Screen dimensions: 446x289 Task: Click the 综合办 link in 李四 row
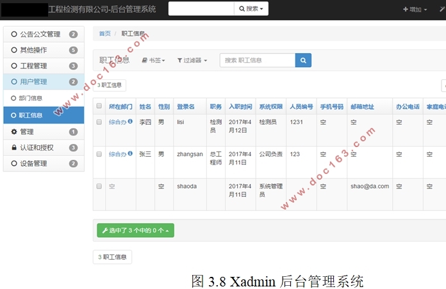tap(117, 122)
